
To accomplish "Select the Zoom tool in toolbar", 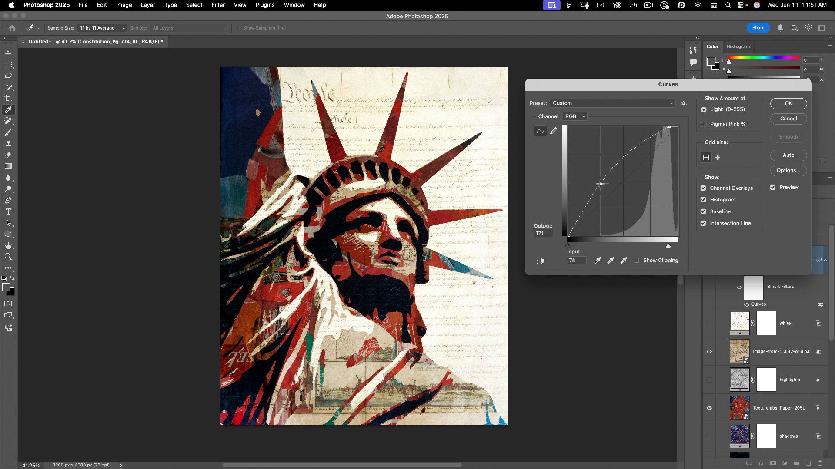I will [8, 257].
